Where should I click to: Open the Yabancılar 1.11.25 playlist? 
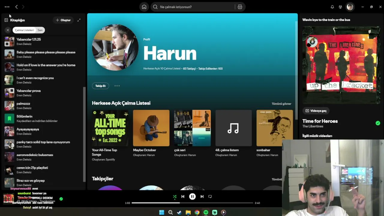(43, 41)
